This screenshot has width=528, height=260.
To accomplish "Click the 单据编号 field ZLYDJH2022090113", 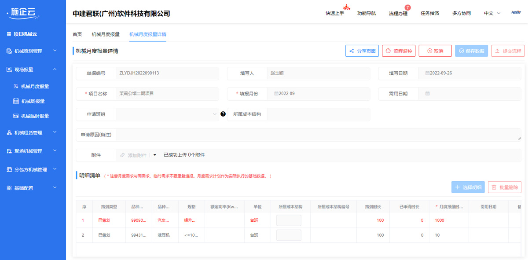I will pos(167,73).
